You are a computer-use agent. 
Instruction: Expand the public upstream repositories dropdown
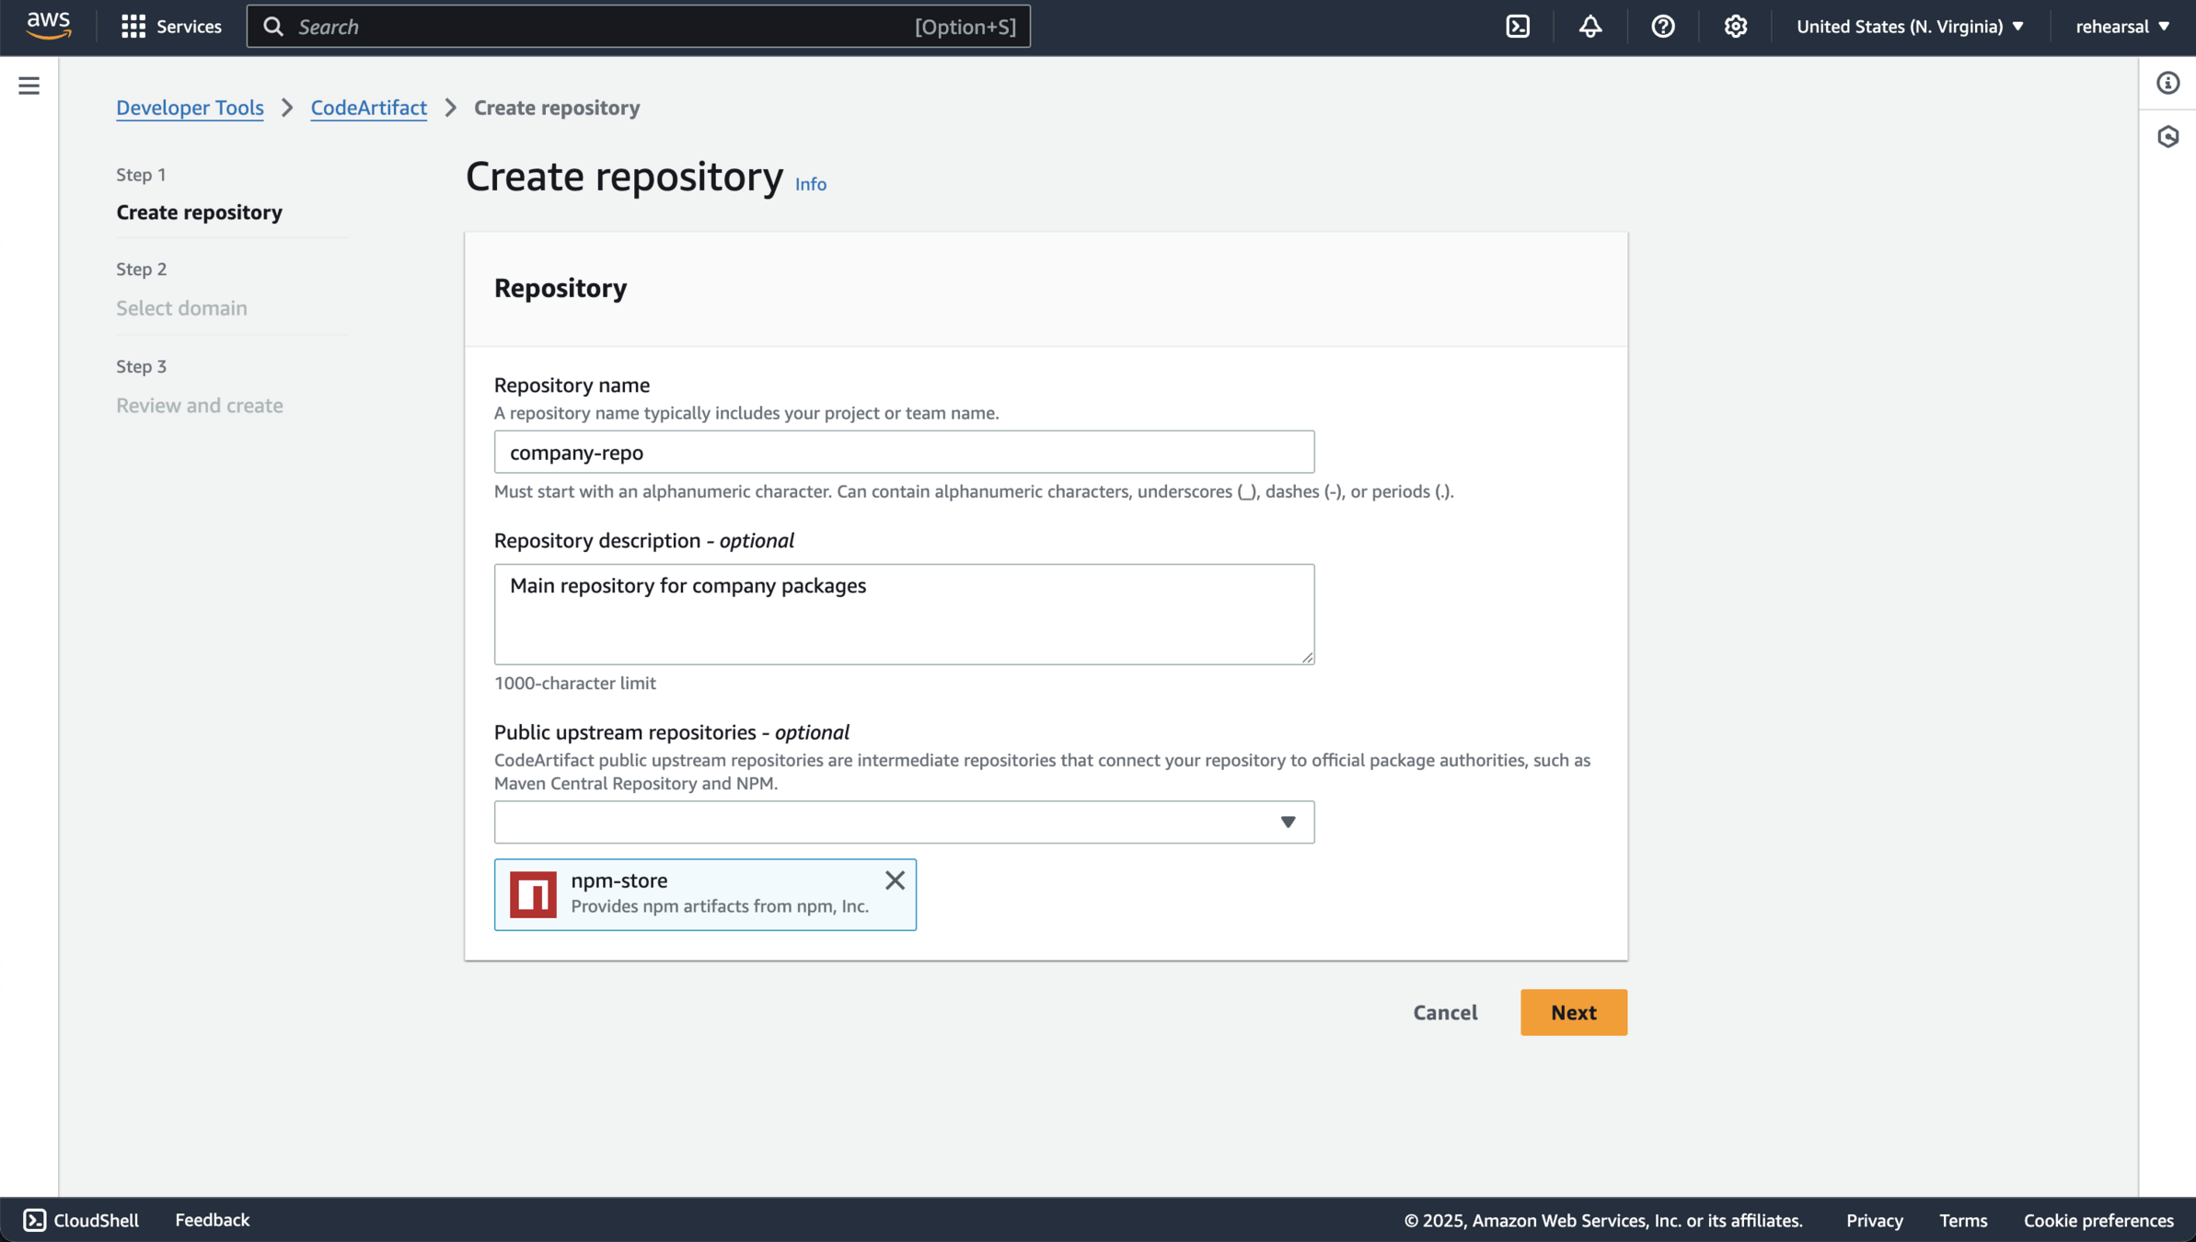[x=903, y=822]
